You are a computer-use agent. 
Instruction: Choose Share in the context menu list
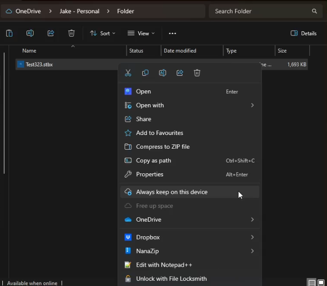click(x=190, y=119)
